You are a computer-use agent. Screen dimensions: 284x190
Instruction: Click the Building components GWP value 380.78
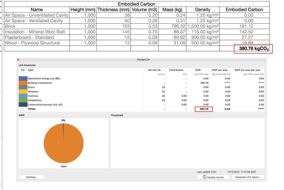tap(204, 83)
